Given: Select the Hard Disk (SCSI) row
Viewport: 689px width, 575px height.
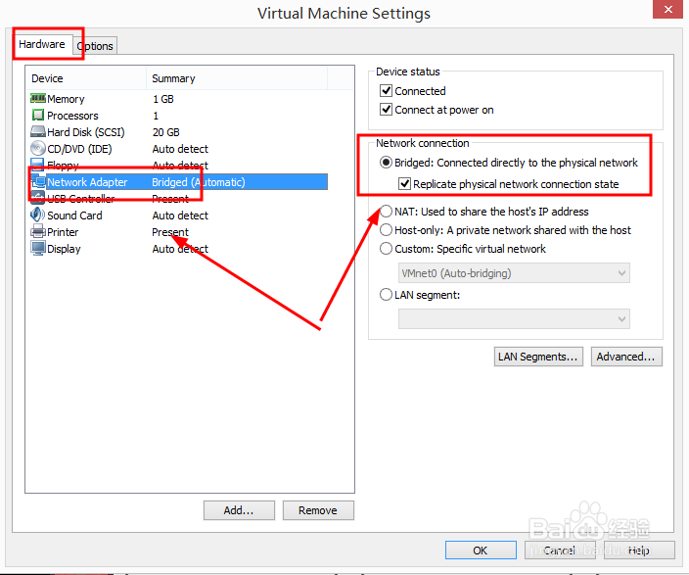Looking at the screenshot, I should pos(178,132).
